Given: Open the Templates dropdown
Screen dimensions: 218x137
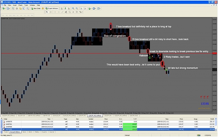Looking at the screenshot, I should pos(99,8).
